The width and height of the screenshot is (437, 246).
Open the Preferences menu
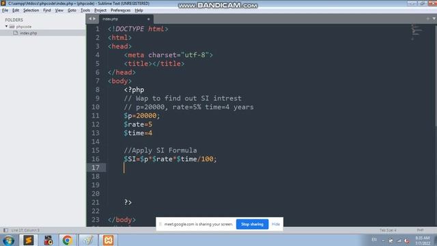pos(120,10)
